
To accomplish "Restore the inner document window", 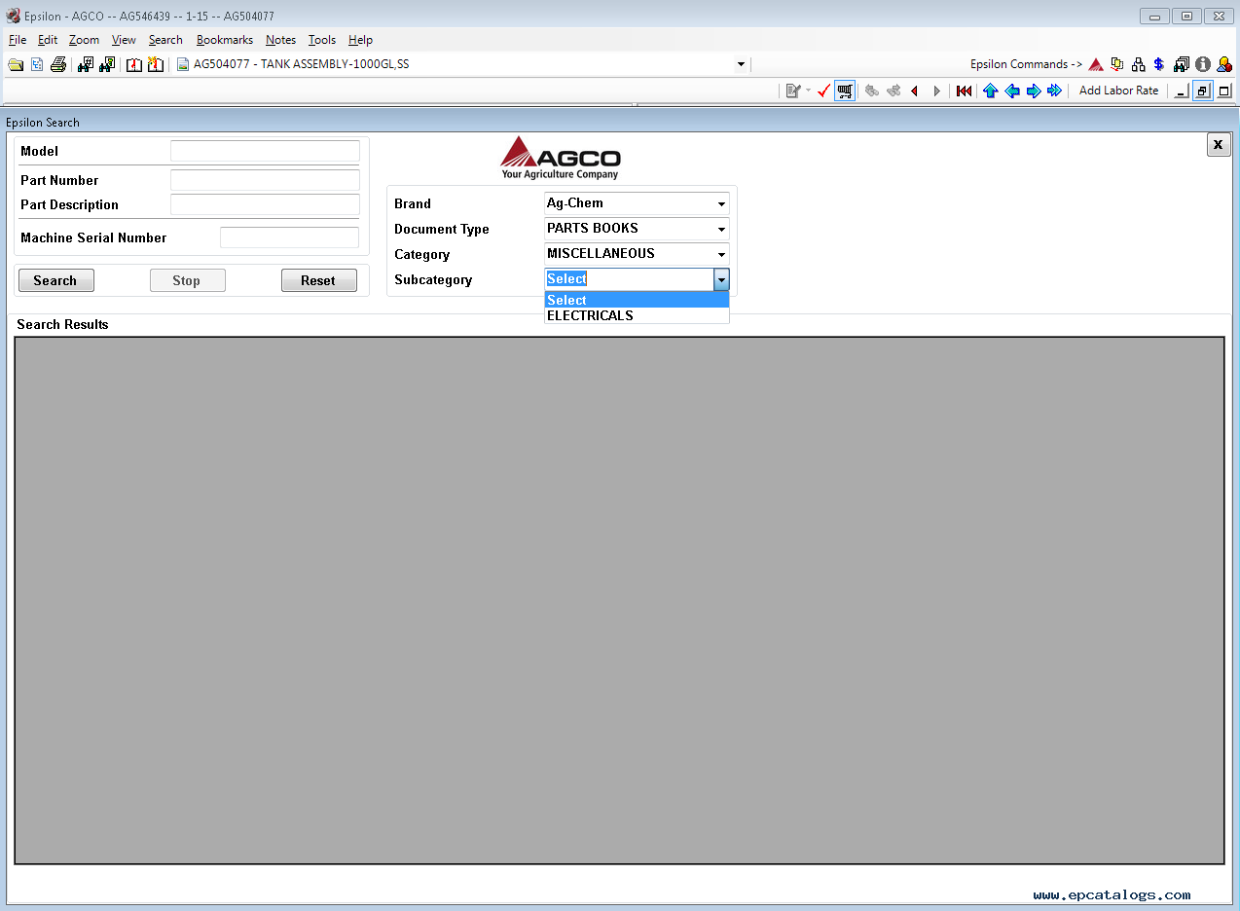I will pos(1203,91).
